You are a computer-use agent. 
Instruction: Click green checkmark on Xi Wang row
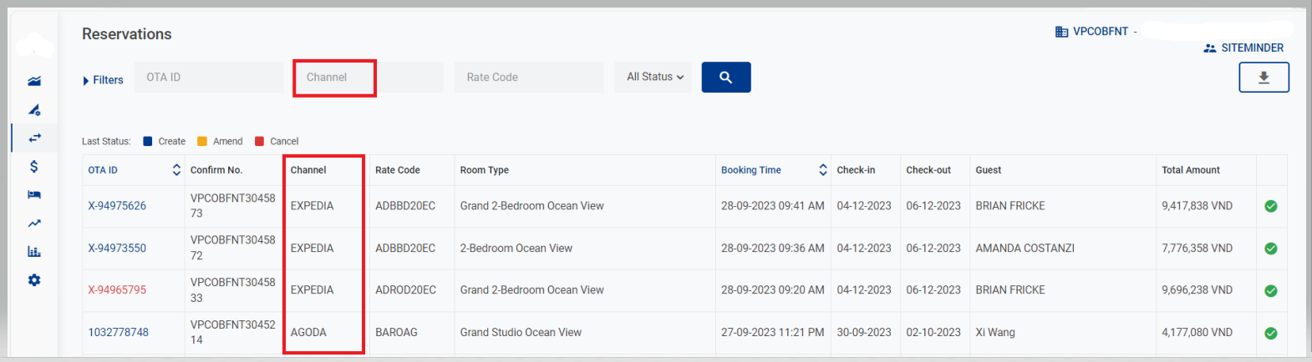coord(1270,333)
